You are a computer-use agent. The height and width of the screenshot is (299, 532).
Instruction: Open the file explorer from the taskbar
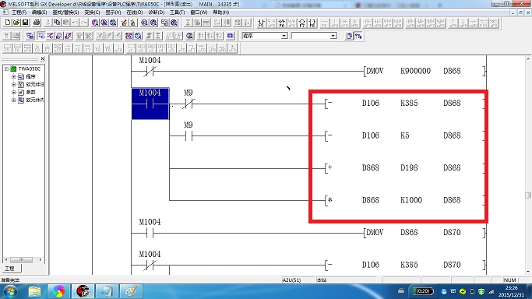[x=34, y=291]
